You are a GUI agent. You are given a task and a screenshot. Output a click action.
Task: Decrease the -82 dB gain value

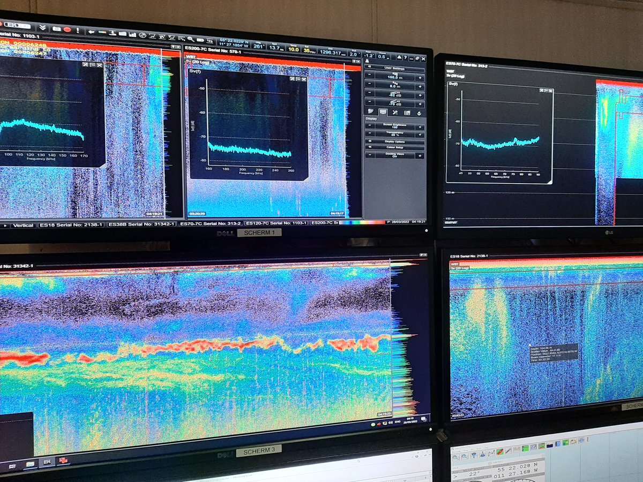pos(370,93)
